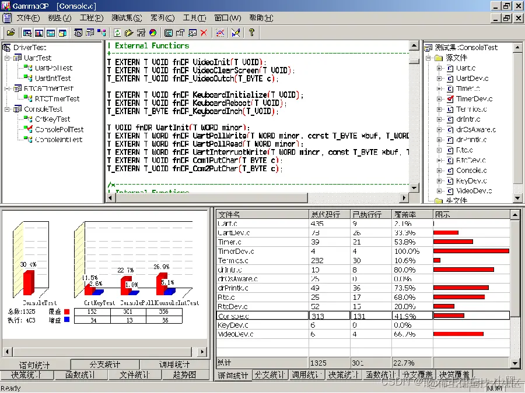Collapse the ConsoleTest tree node
This screenshot has width=525, height=393.
[x=7, y=109]
